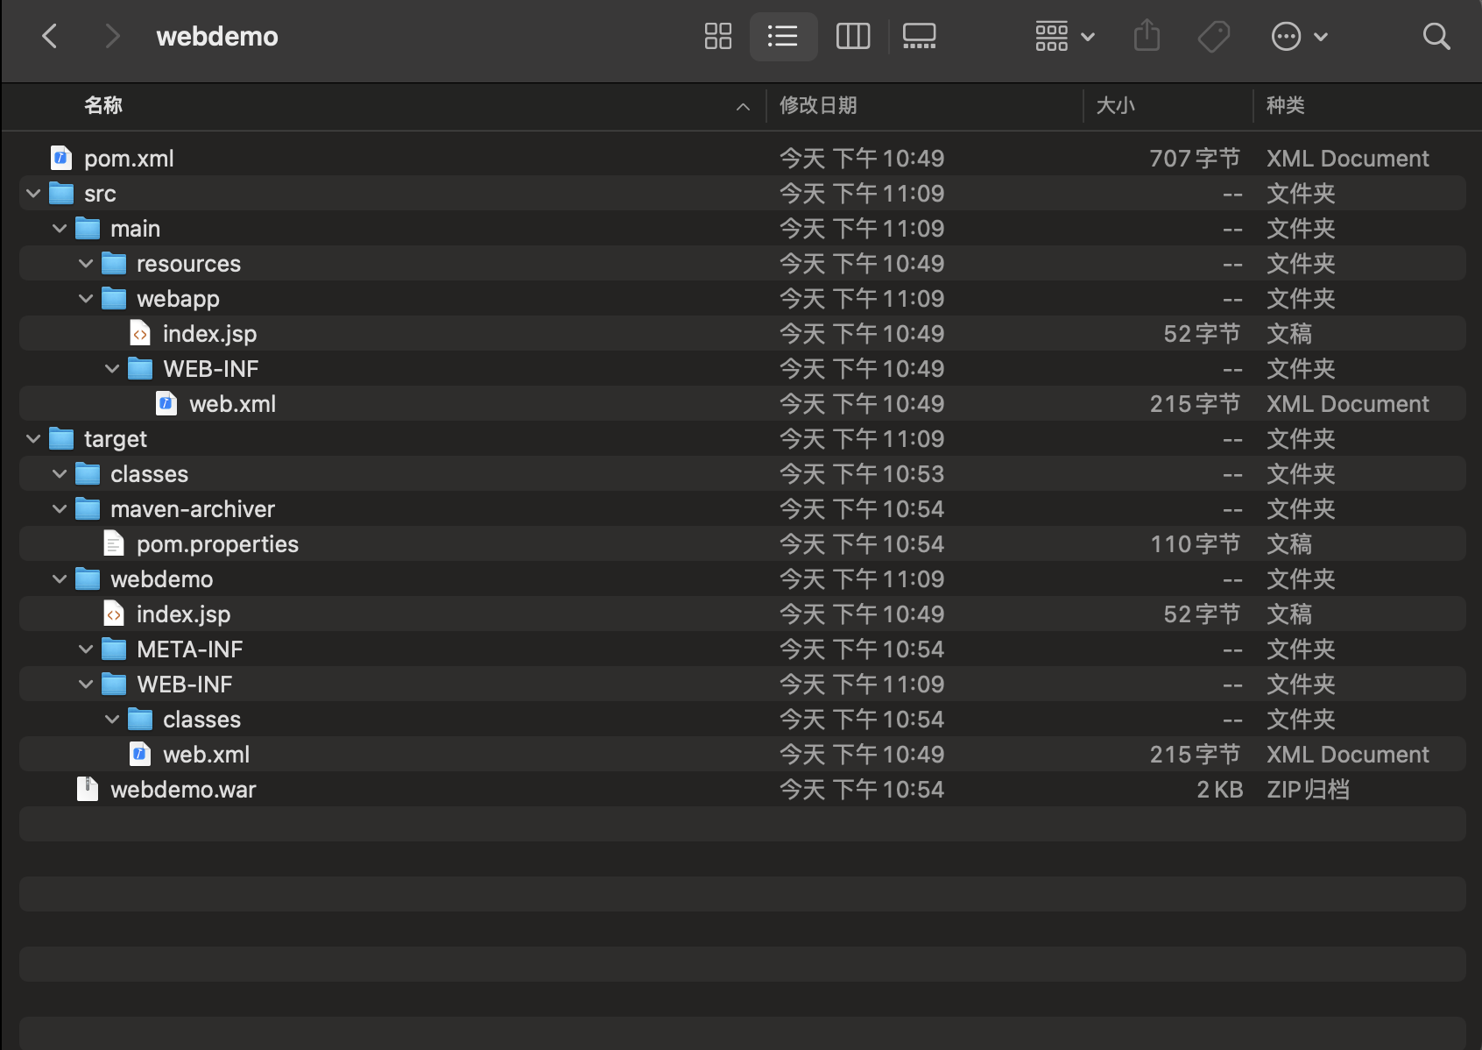This screenshot has height=1050, width=1482.
Task: Collapse the classes folder inside target WEB-INF
Action: point(112,720)
